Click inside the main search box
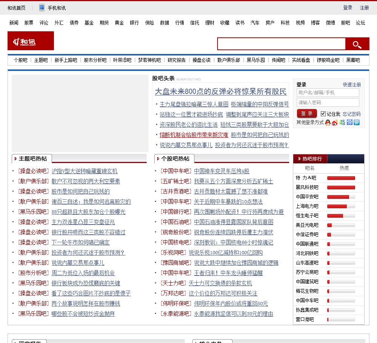This screenshot has width=377, height=343. click(281, 44)
